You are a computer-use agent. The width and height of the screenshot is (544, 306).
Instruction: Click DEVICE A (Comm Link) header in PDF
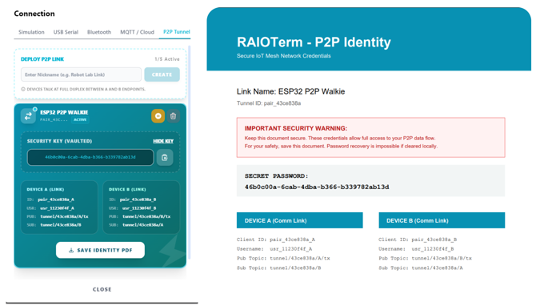pos(300,220)
